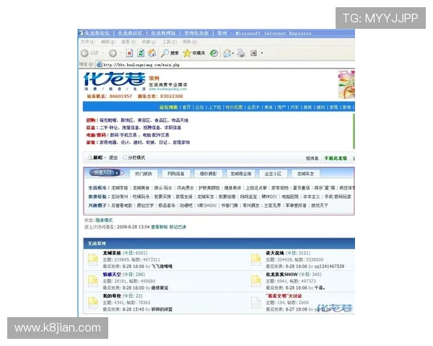Click 龙城美食 in the 生活娱乐 row
Viewport: 433px width, 346px height.
pyautogui.click(x=141, y=188)
